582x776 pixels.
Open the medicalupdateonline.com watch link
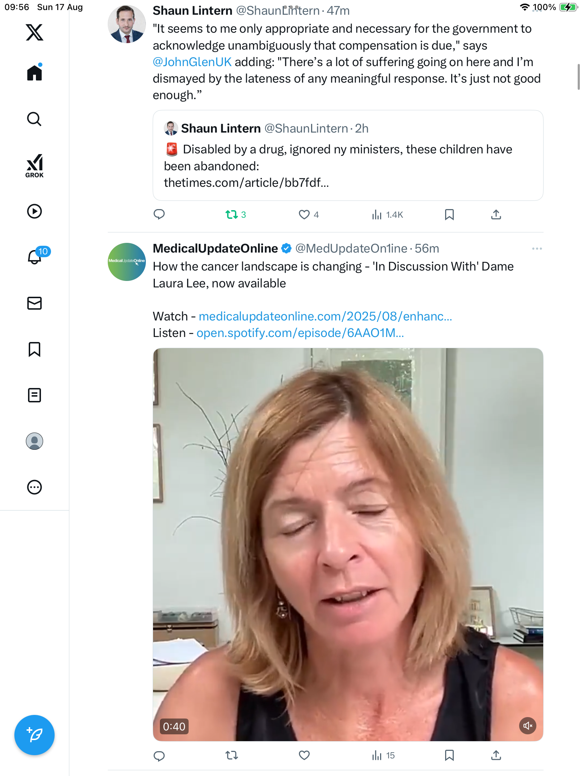[325, 316]
